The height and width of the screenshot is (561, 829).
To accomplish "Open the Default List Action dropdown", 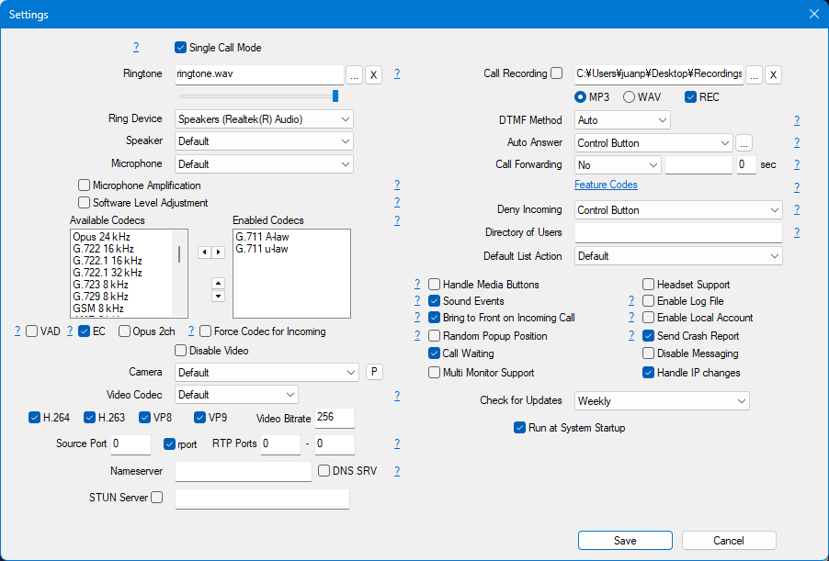I will click(678, 255).
